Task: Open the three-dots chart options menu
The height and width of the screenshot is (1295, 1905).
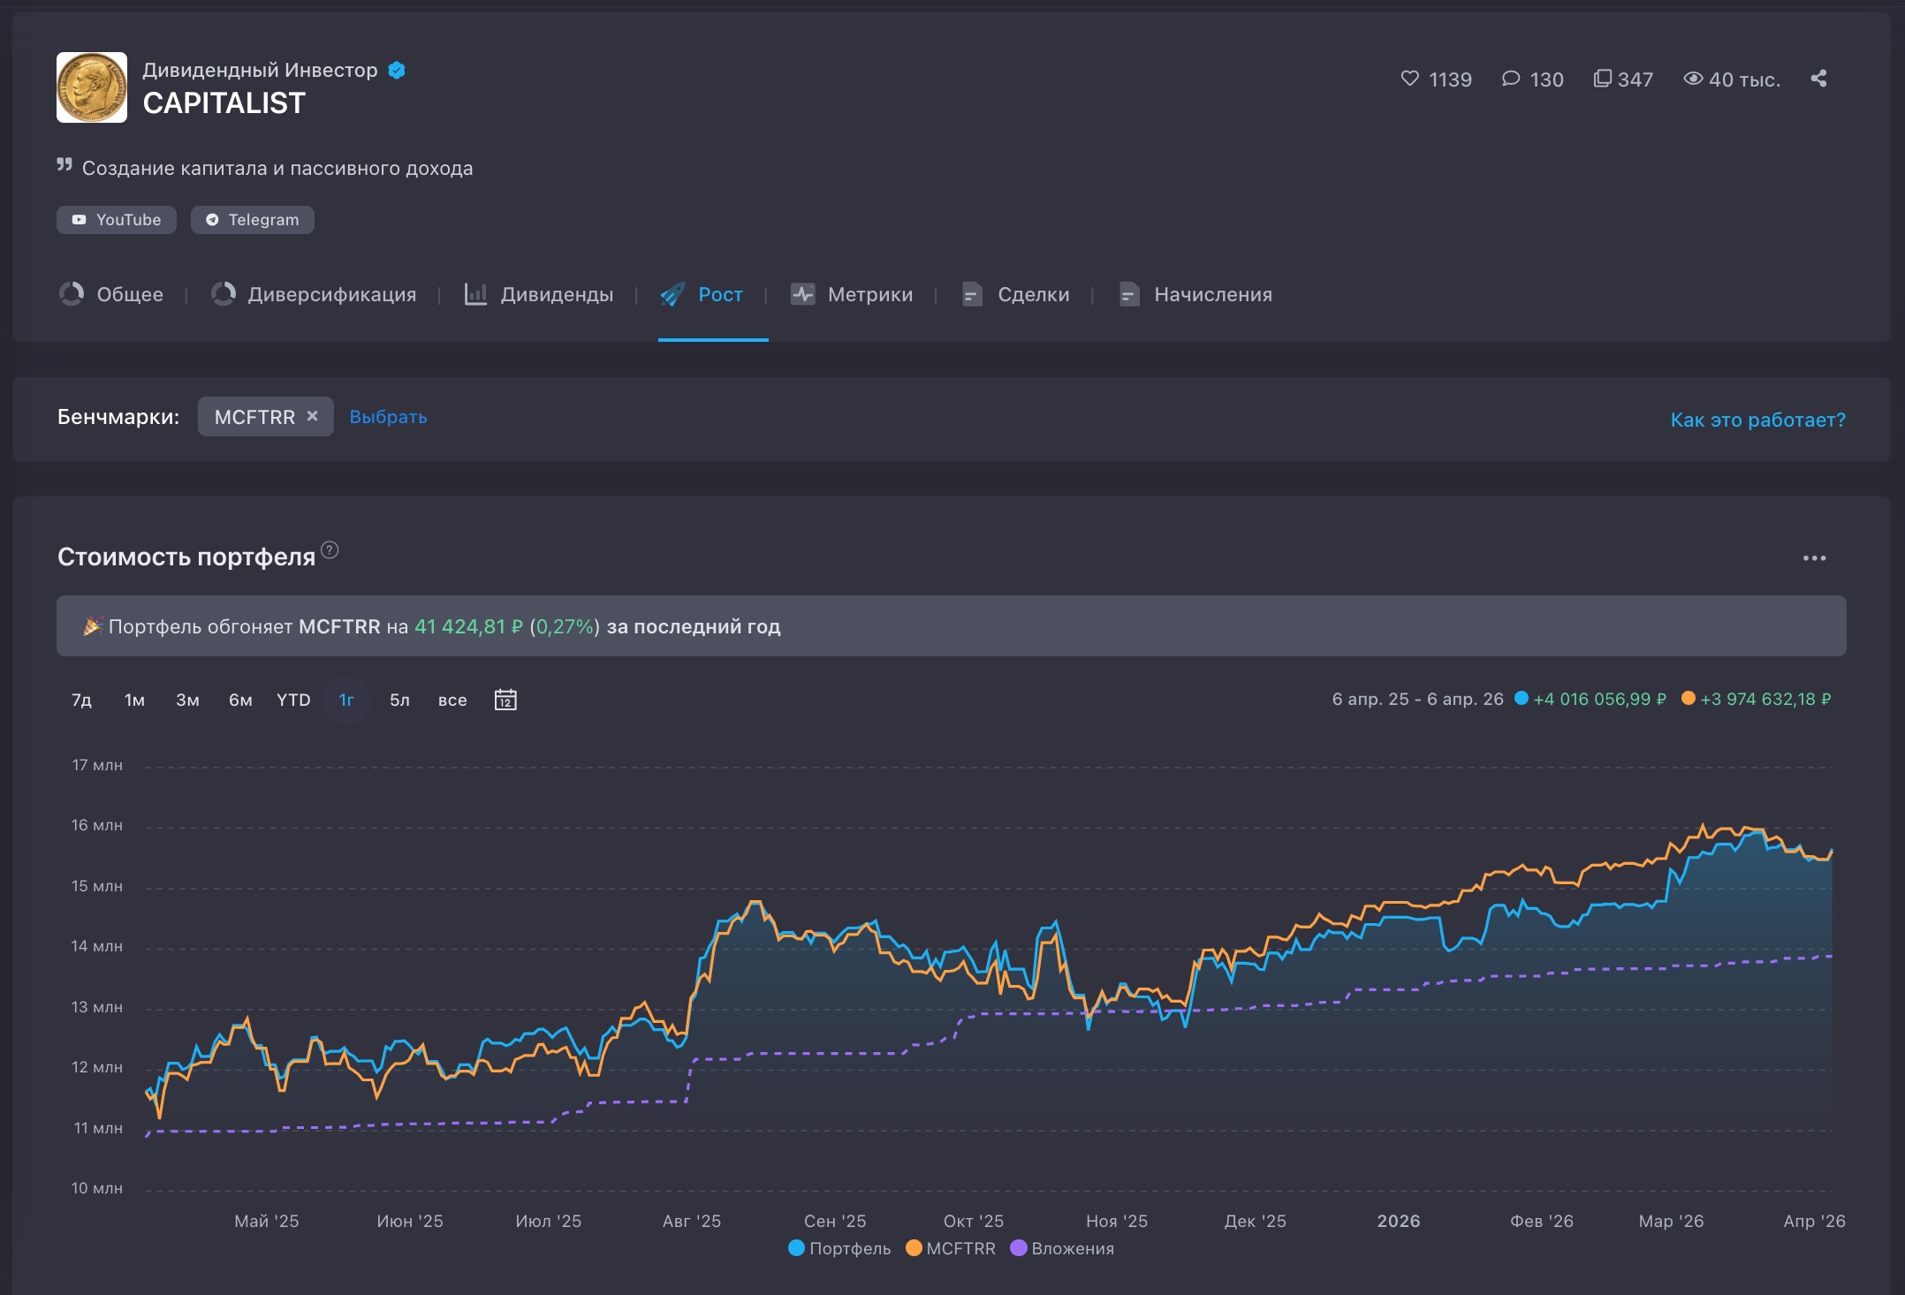Action: (1814, 558)
